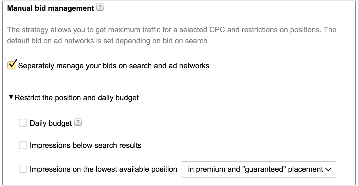Tick Impressions on the lowest available position
Viewport: 358px width, 186px height.
23,169
